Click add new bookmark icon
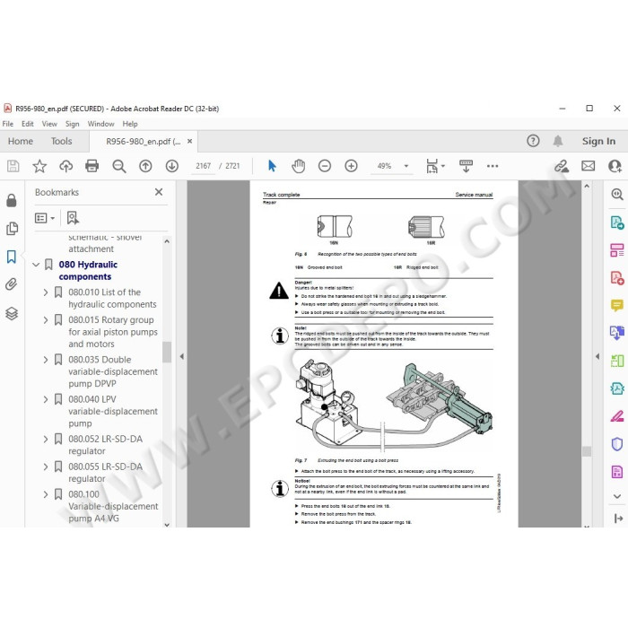This screenshot has height=628, width=628. pos(73,218)
